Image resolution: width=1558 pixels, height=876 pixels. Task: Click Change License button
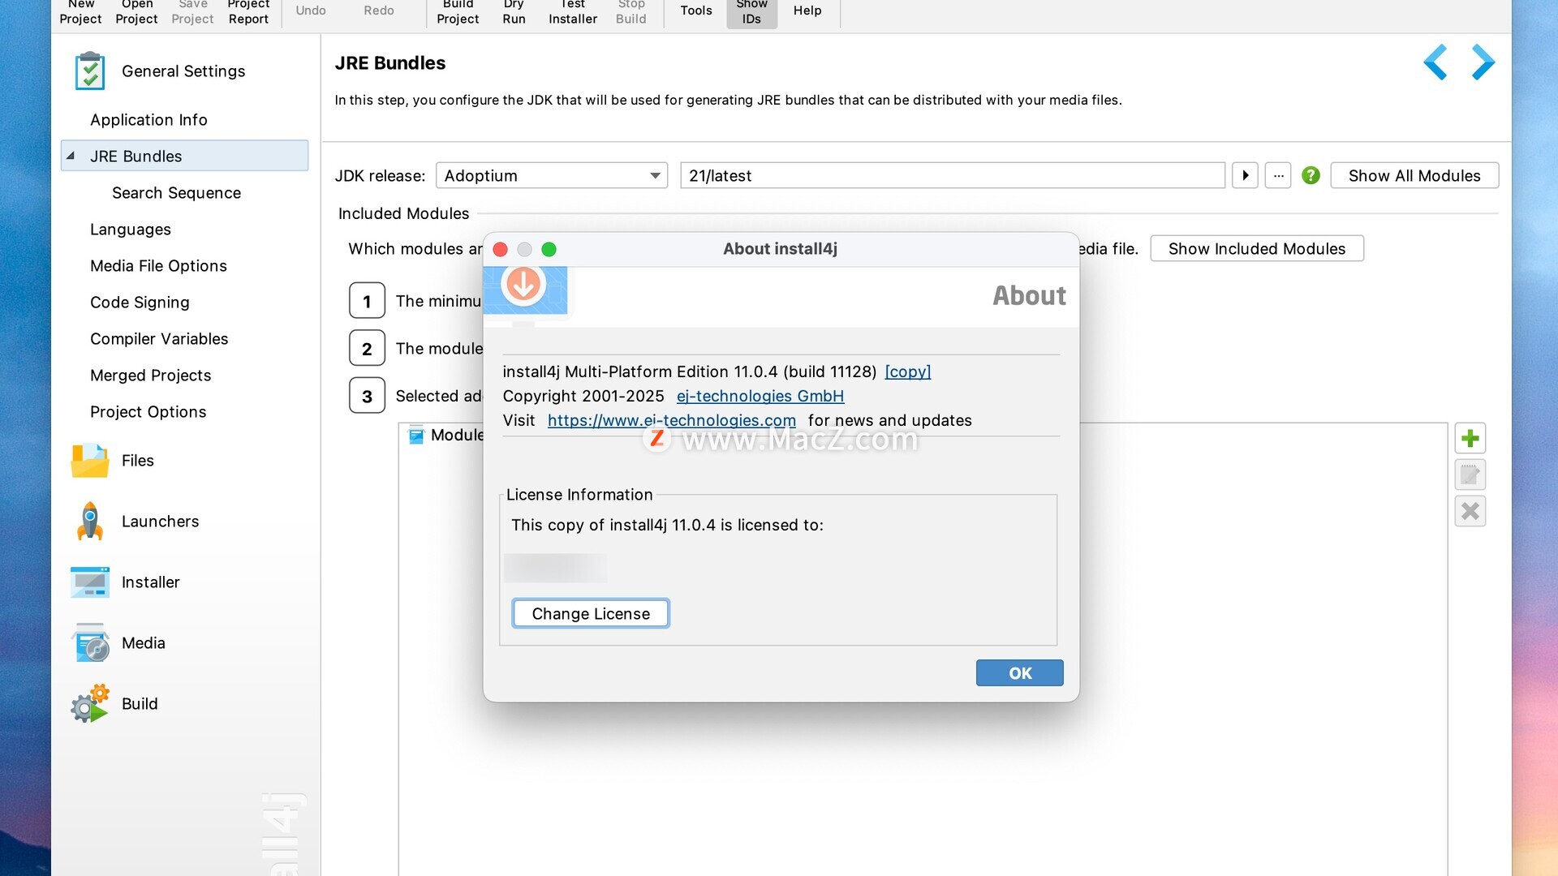tap(591, 613)
